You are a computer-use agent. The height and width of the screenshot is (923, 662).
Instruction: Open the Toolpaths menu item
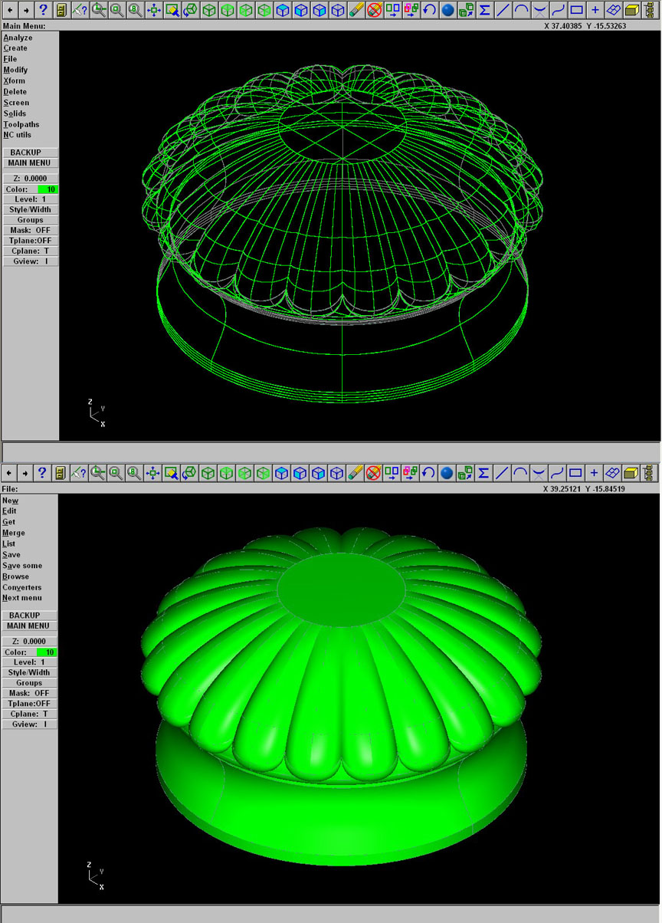(21, 124)
